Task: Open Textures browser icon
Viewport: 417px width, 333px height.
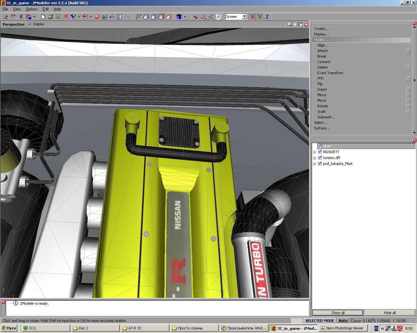Action: click(104, 17)
